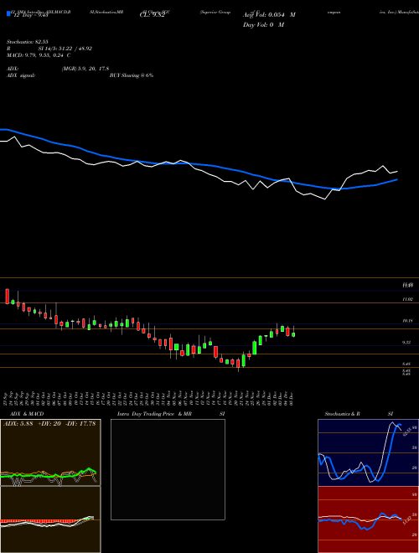Click the first tall red candlestick at chart start
Screen dimensions: 419x553
click(x=7, y=297)
